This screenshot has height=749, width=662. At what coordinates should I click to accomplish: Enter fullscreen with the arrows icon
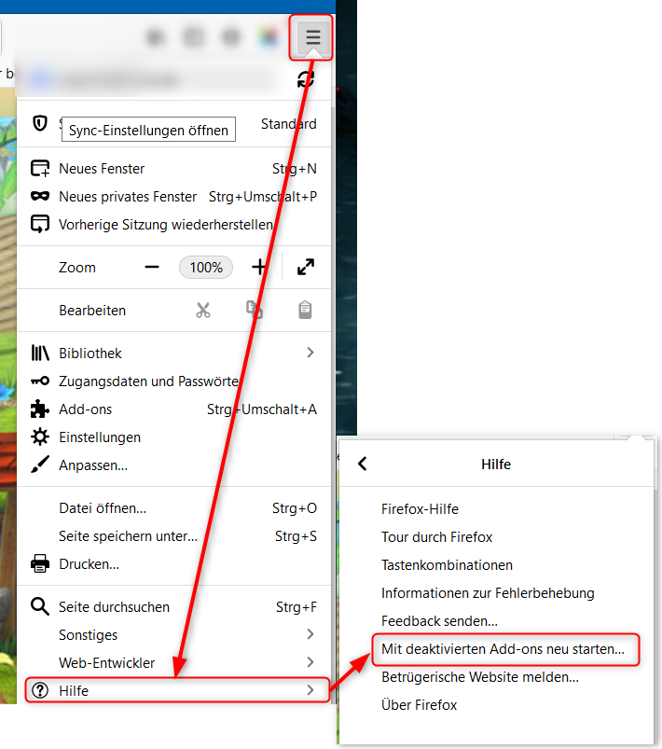306,267
